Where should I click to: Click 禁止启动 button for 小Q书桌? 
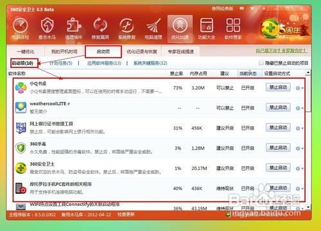(x=278, y=87)
